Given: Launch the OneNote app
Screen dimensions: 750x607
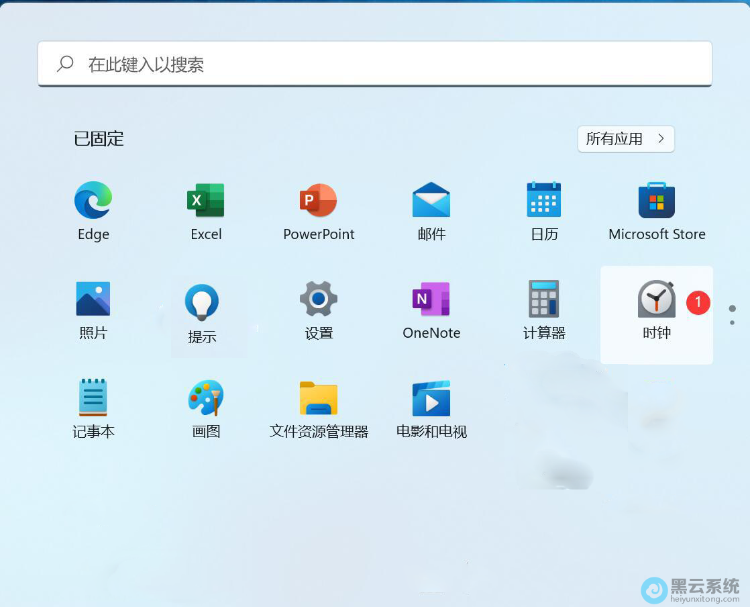Looking at the screenshot, I should pos(431,299).
